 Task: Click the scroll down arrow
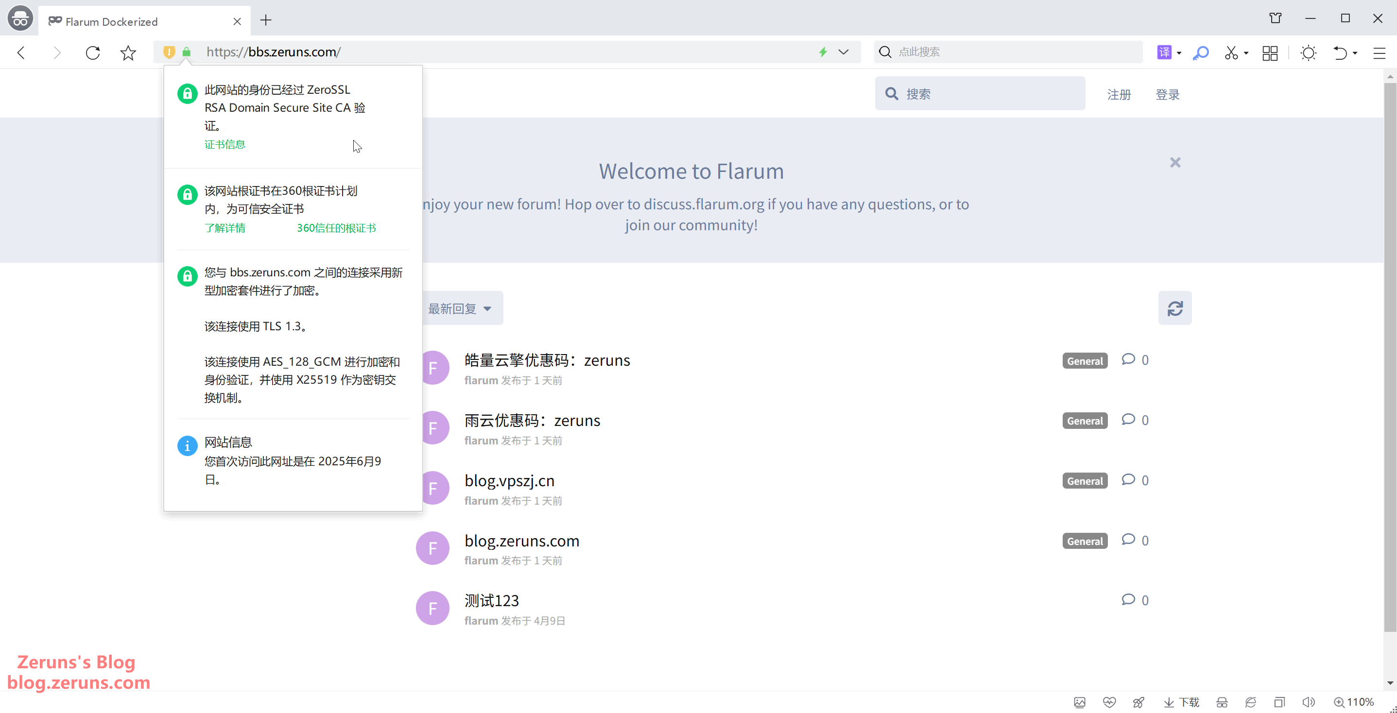[1390, 683]
